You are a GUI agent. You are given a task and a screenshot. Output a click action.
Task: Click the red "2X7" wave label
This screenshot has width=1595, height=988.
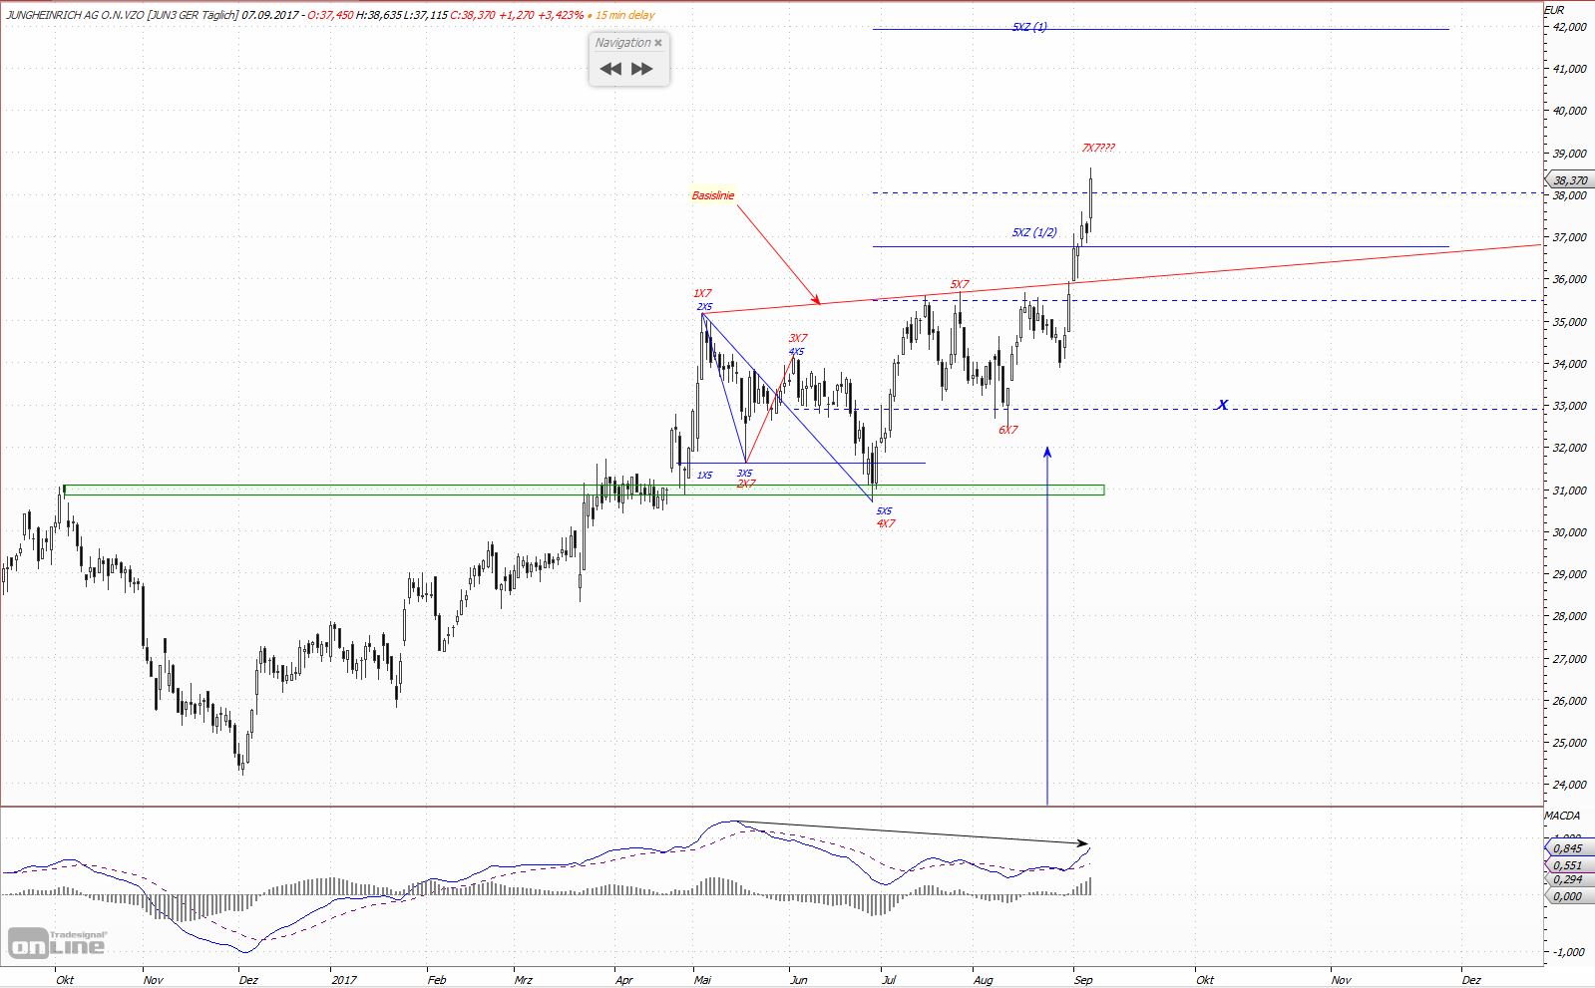[746, 484]
